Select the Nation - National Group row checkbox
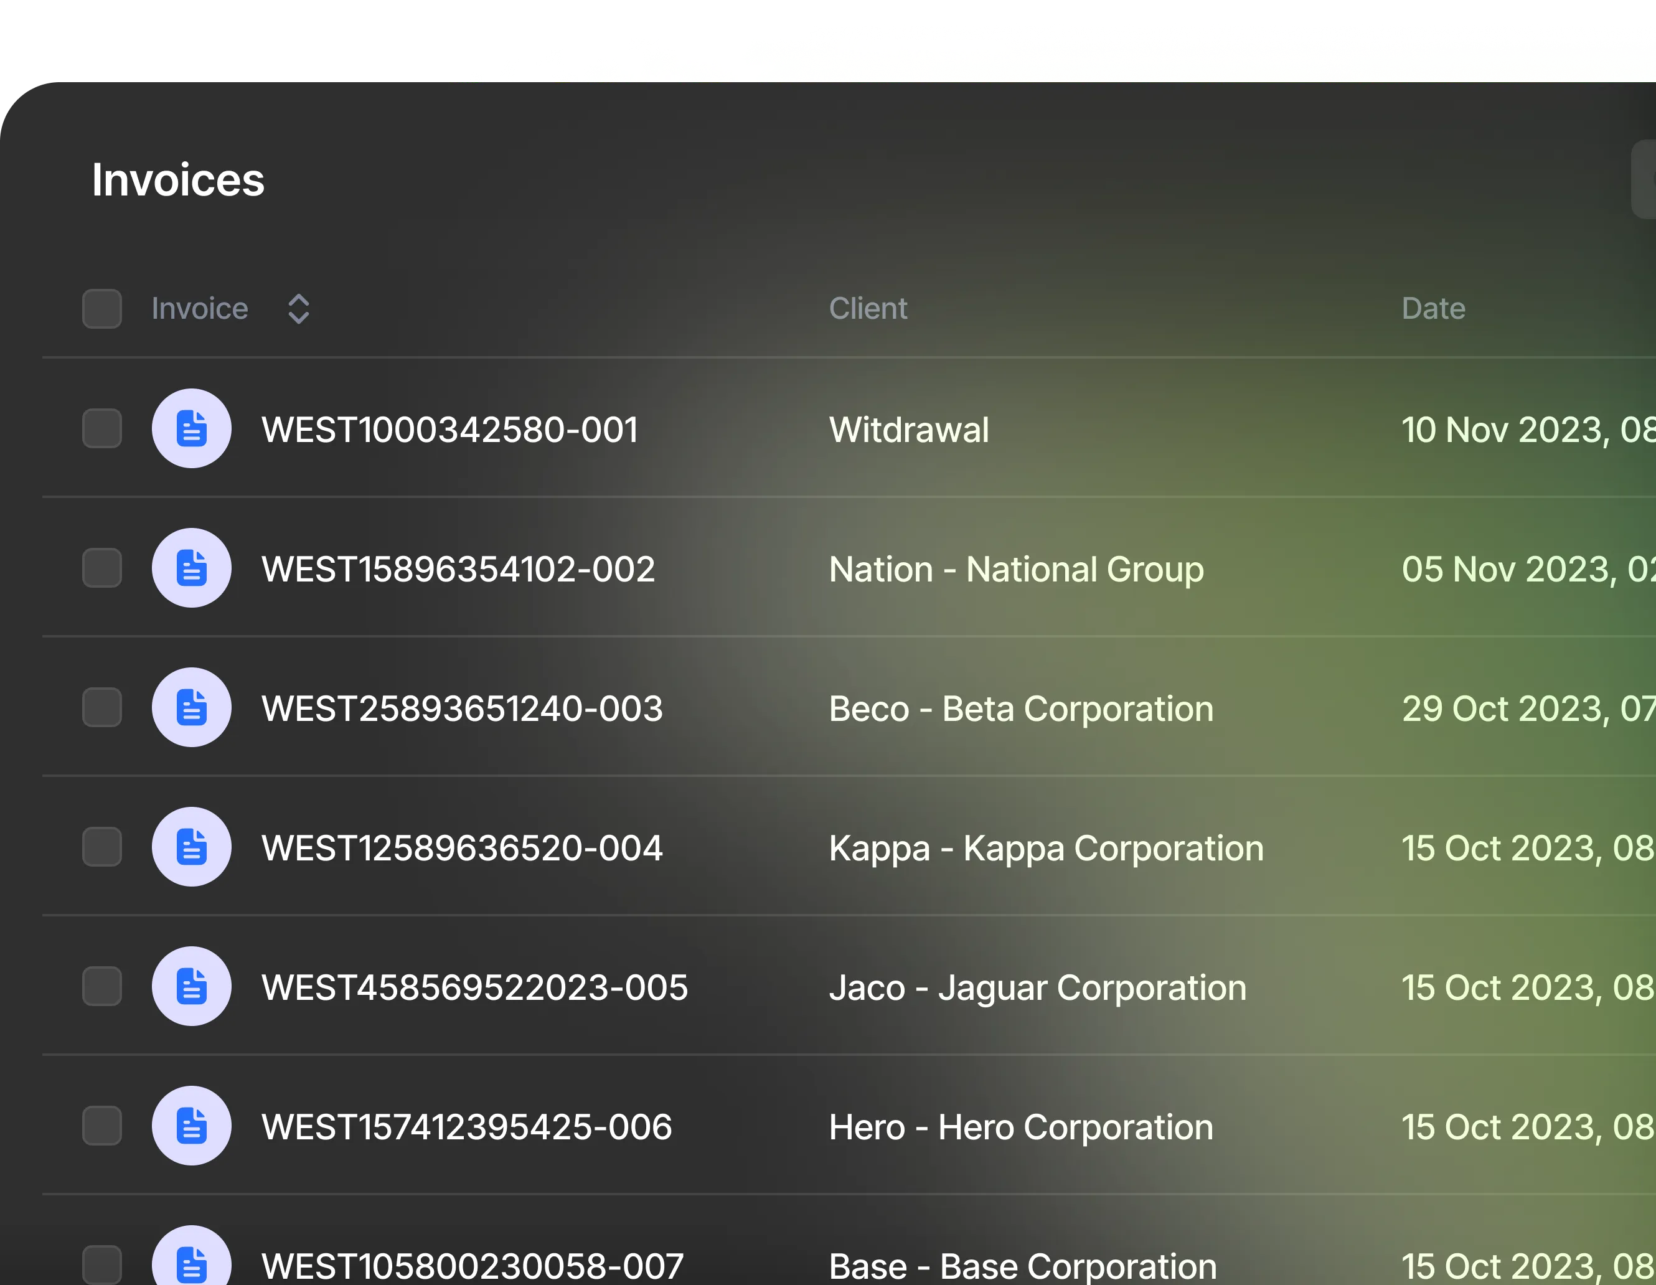This screenshot has height=1285, width=1656. (101, 568)
